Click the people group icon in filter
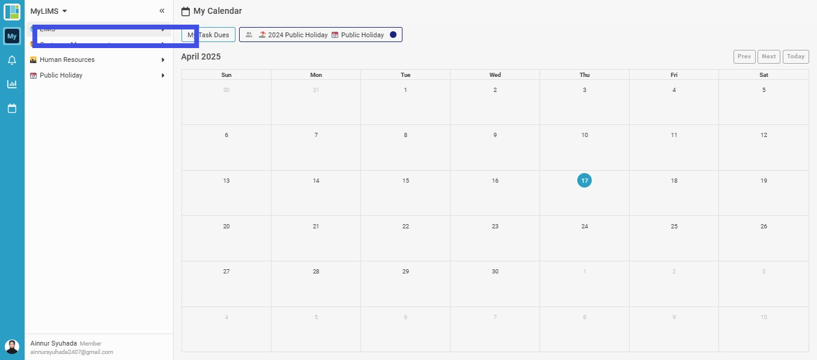Viewport: 817px width, 360px height. tap(249, 35)
